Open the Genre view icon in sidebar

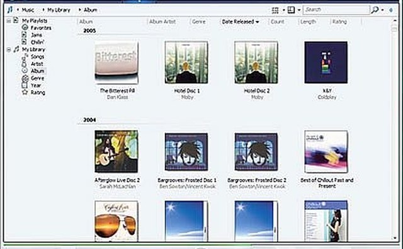click(25, 78)
